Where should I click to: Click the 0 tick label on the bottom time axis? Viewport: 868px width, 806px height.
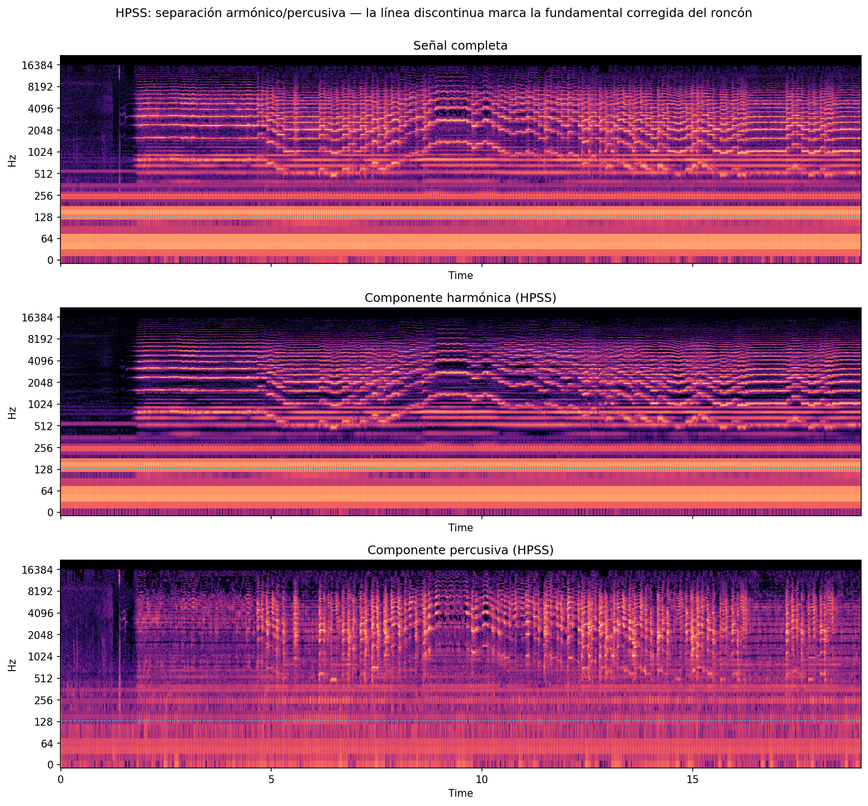tap(60, 779)
